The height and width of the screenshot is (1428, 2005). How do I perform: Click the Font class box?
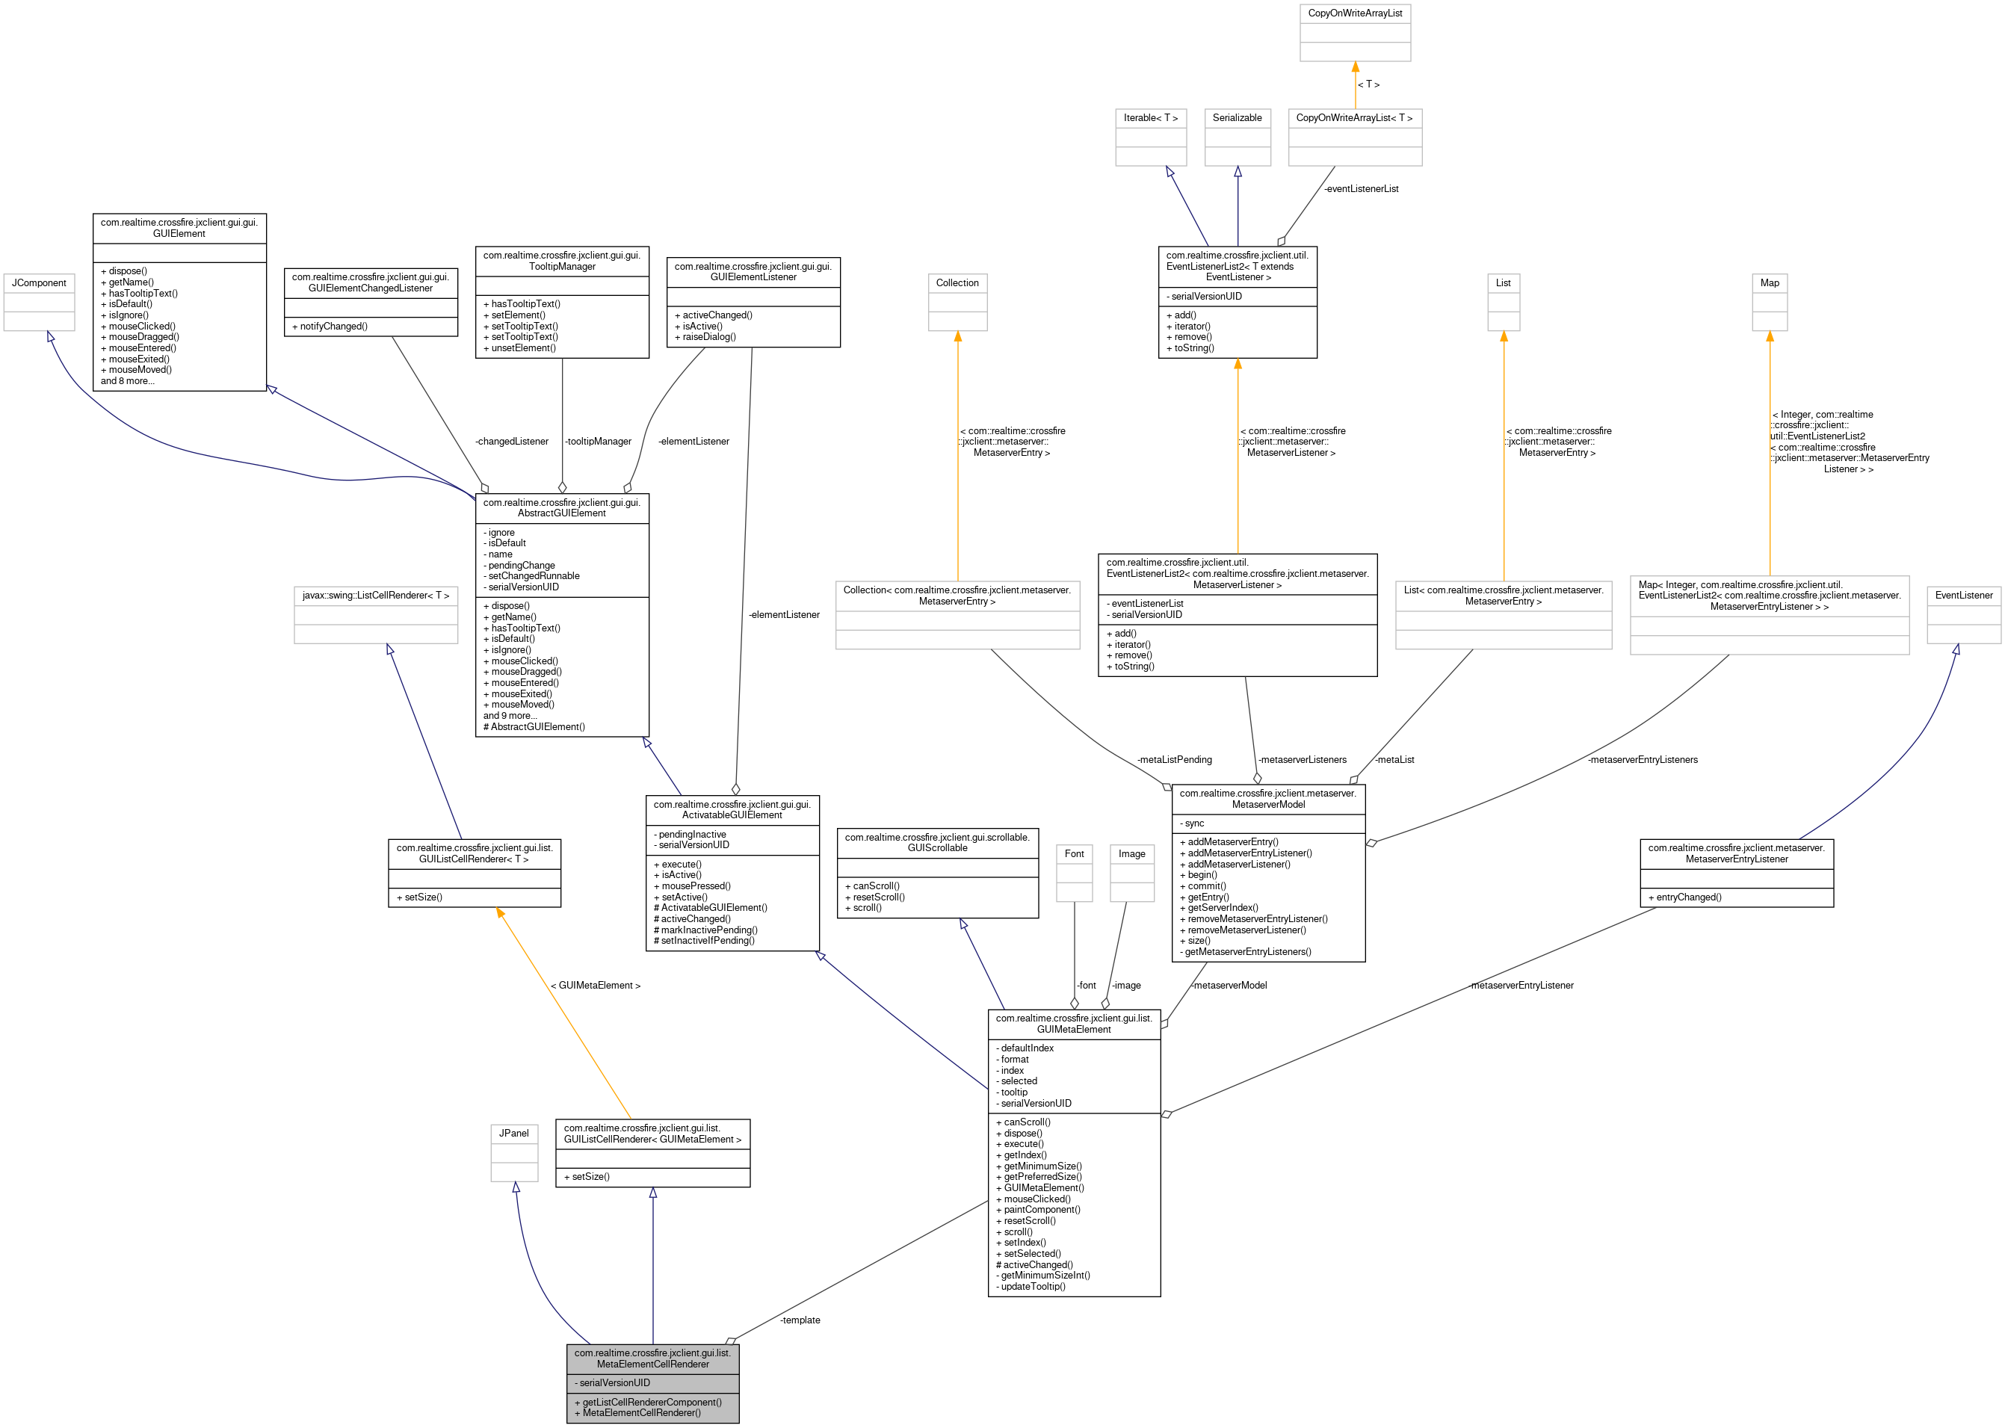[x=1074, y=873]
